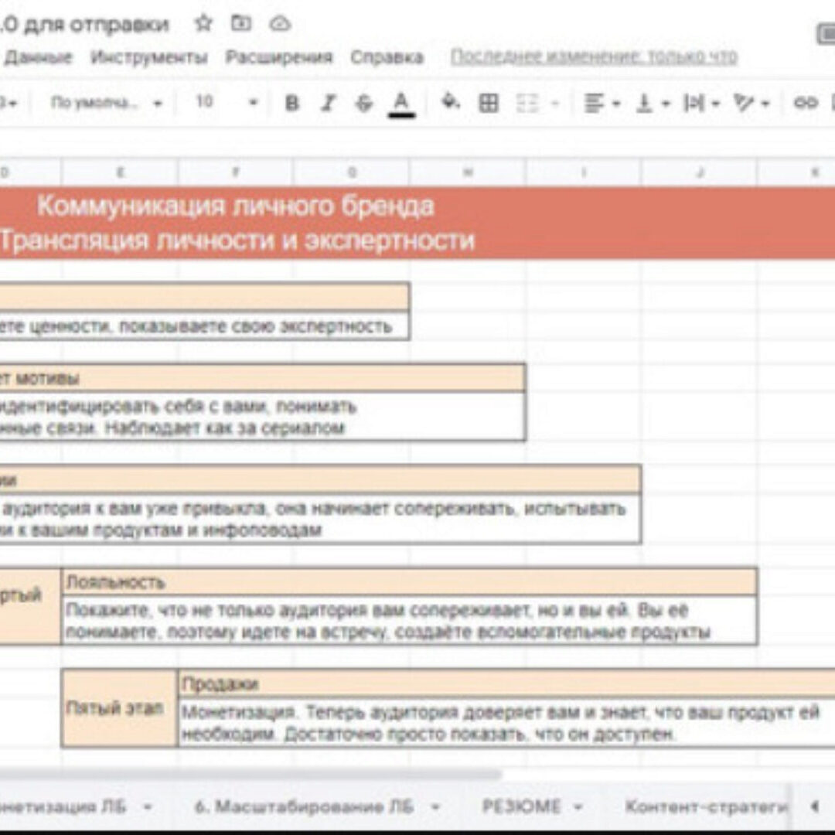Image resolution: width=835 pixels, height=835 pixels.
Task: Open the fill color bucket tool
Action: pos(450,102)
